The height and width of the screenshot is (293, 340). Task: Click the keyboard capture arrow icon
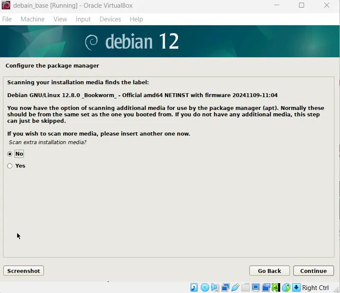[296, 287]
